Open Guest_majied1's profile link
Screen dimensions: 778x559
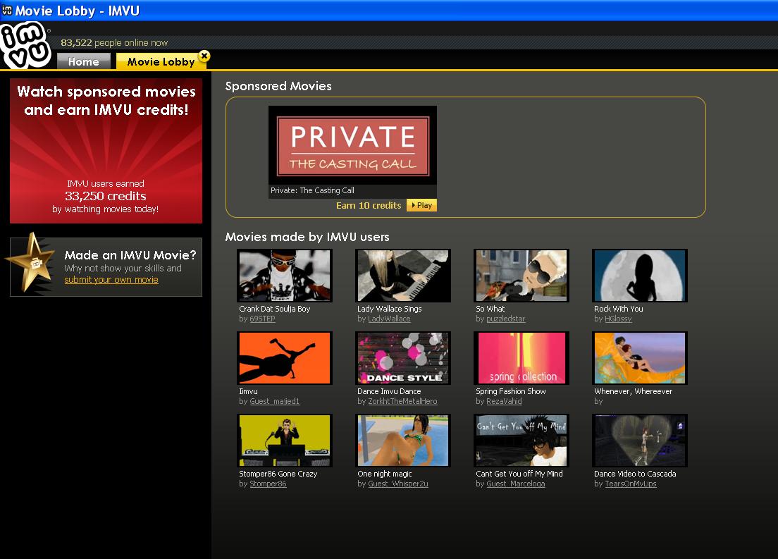click(x=274, y=401)
